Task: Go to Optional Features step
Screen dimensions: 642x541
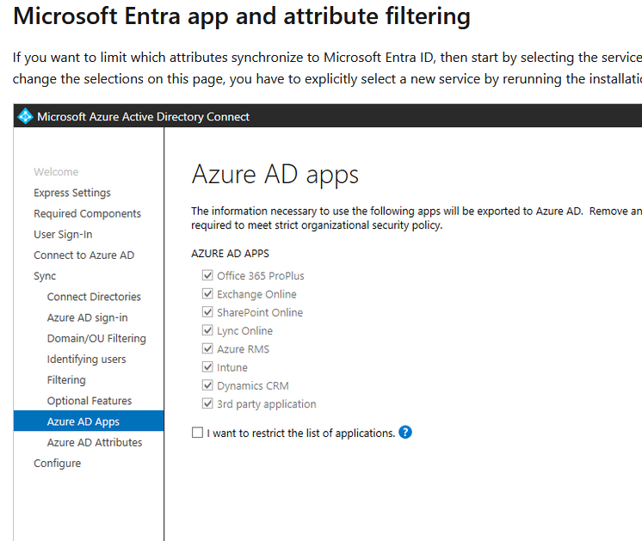Action: 90,401
